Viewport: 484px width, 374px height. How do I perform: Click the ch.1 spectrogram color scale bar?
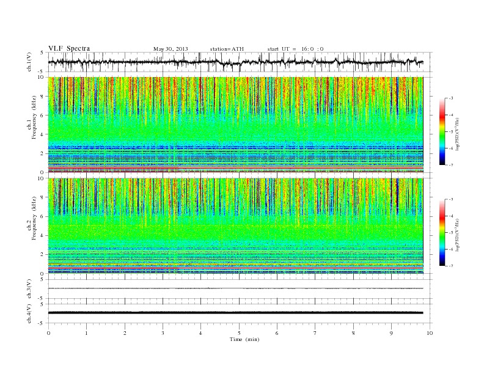(442, 131)
